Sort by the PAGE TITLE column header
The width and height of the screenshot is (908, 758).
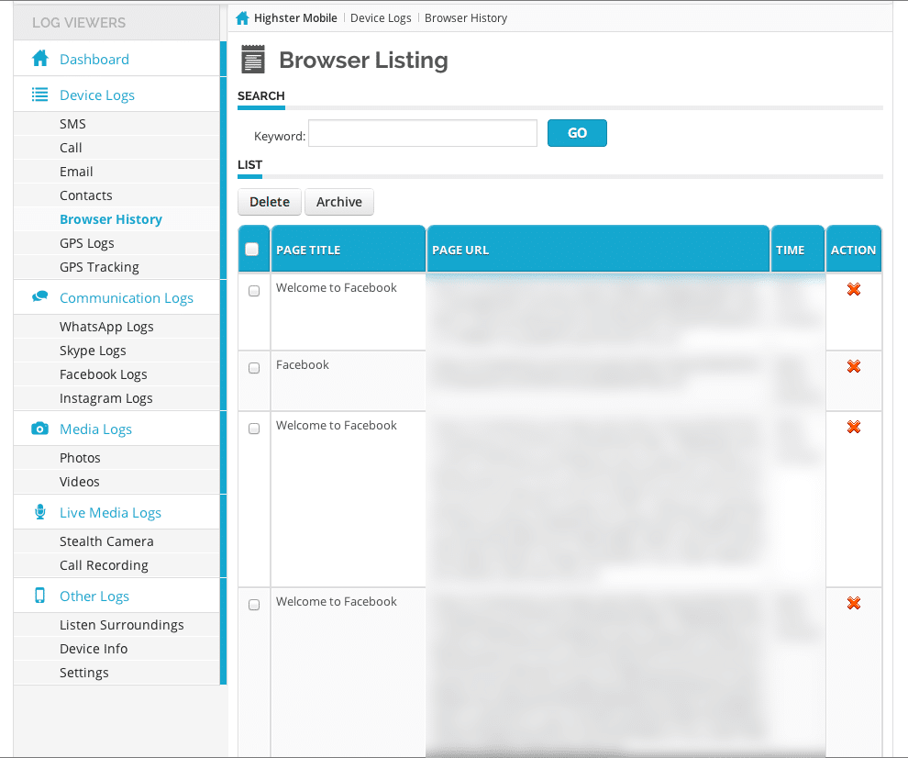(348, 250)
